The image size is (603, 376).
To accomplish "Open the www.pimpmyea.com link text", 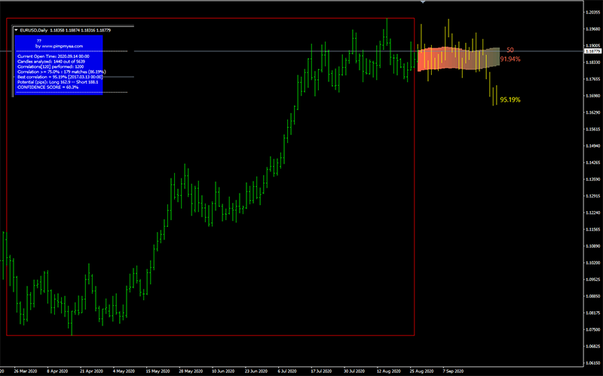I will (x=59, y=46).
